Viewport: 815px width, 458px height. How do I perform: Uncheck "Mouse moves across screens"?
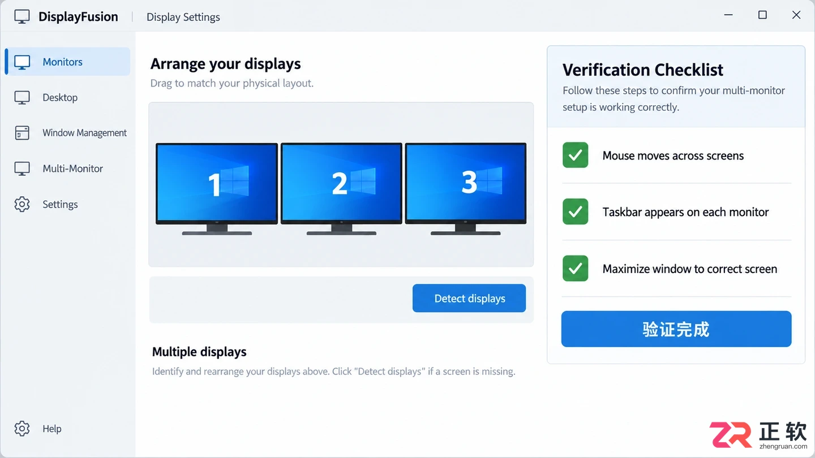coord(576,155)
